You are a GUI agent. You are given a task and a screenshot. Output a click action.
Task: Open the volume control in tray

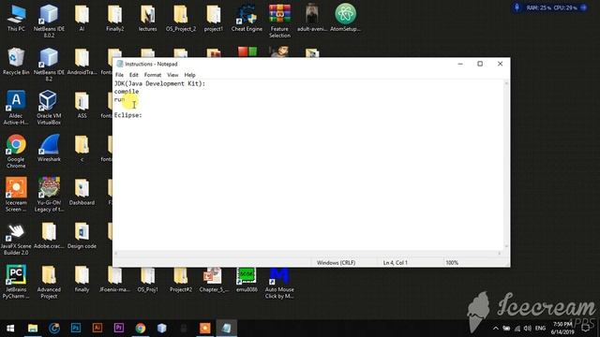(x=528, y=329)
